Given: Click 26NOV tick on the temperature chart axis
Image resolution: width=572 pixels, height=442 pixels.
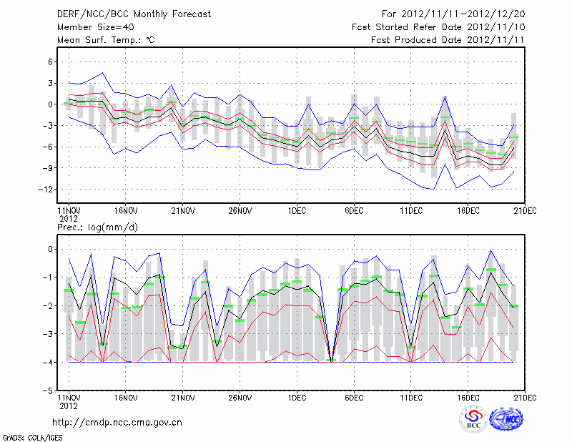Looking at the screenshot, I should point(240,211).
